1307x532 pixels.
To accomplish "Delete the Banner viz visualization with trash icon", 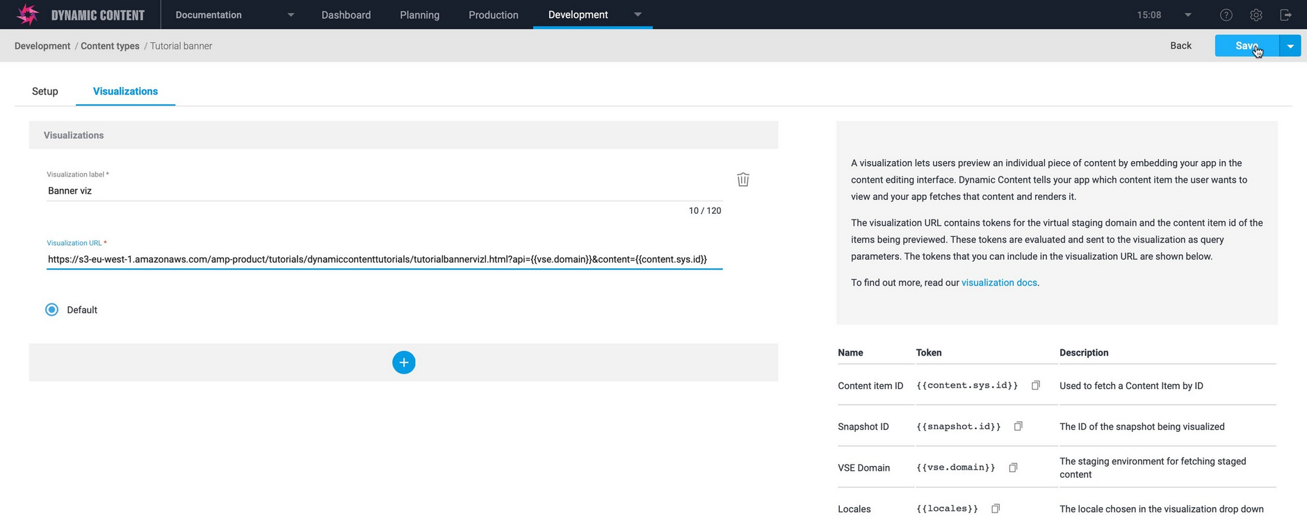I will pos(743,180).
